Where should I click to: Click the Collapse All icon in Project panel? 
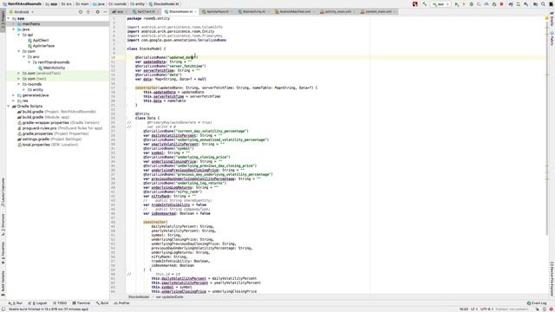coord(88,11)
